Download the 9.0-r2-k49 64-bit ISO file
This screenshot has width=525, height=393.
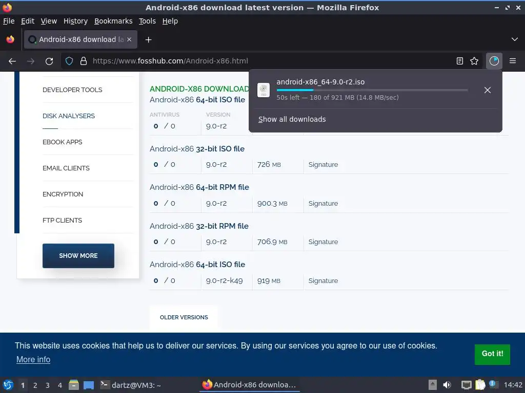click(x=197, y=265)
